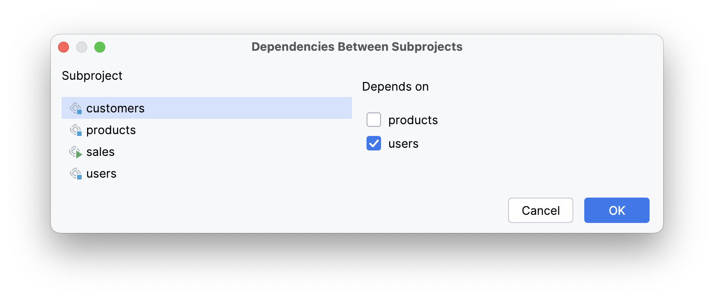Click the sales run-type module icon

click(76, 151)
